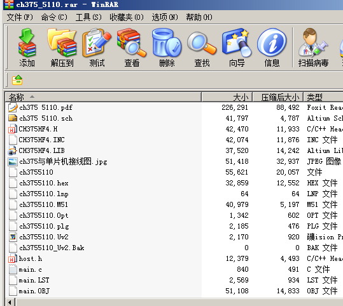Select the CH375HF4.LIB file icon
343x306 pixels.
pyautogui.click(x=13, y=150)
